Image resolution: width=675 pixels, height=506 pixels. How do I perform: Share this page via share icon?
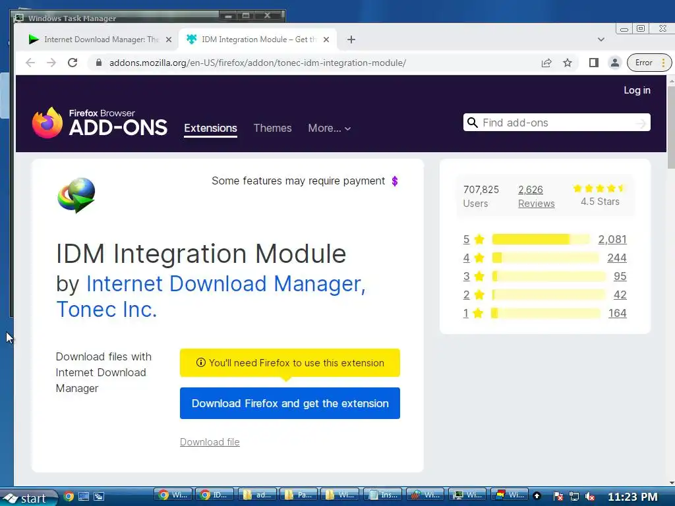546,63
